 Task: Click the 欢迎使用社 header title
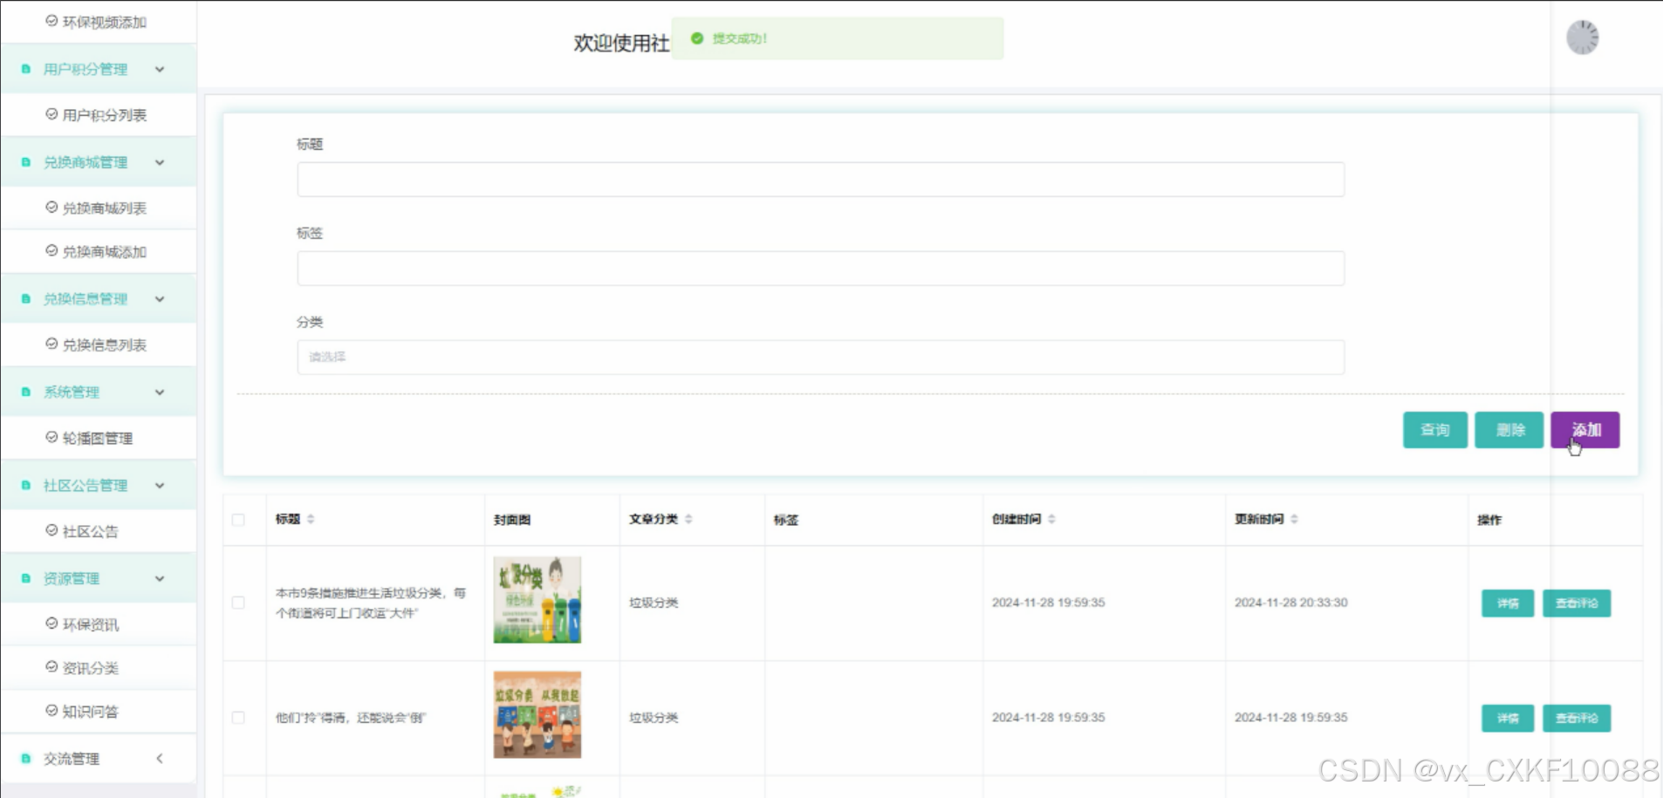coord(621,43)
